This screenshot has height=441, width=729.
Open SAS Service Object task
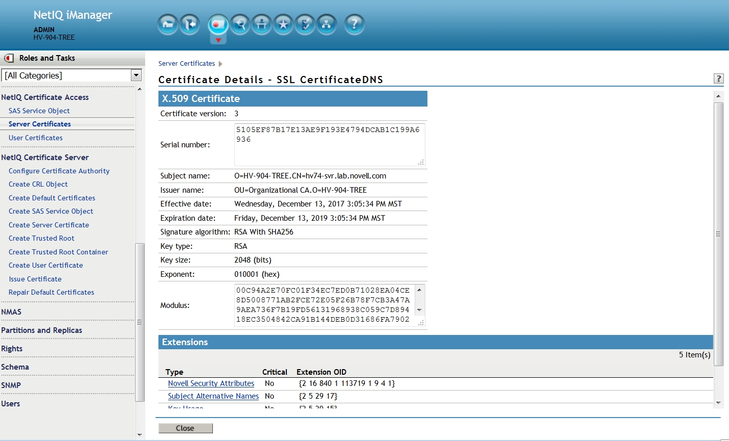(x=39, y=111)
